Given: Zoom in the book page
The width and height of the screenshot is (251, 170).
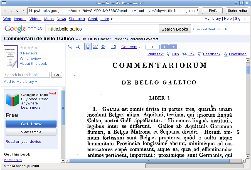Looking at the screenshot, I should tap(78, 47).
